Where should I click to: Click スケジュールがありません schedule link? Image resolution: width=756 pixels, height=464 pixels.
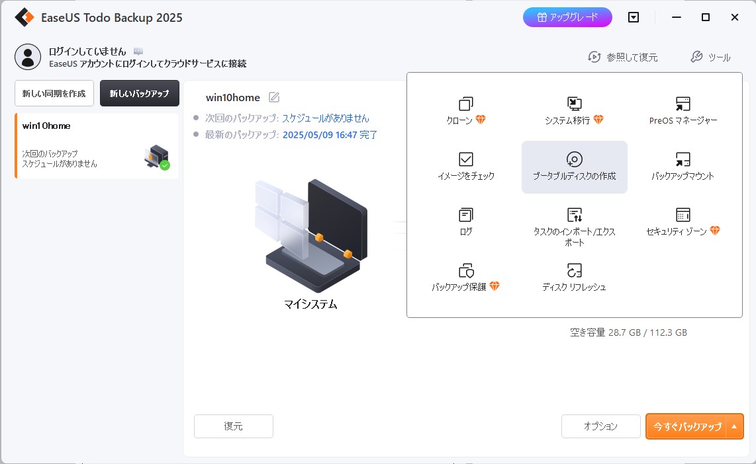point(326,118)
